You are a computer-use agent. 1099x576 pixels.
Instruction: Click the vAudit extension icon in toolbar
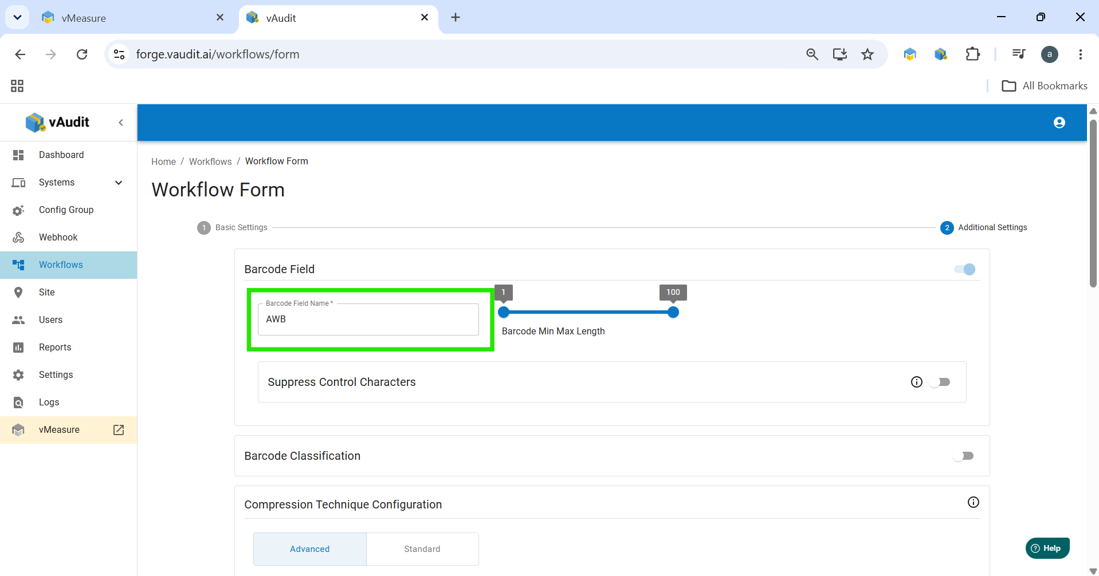click(x=941, y=54)
